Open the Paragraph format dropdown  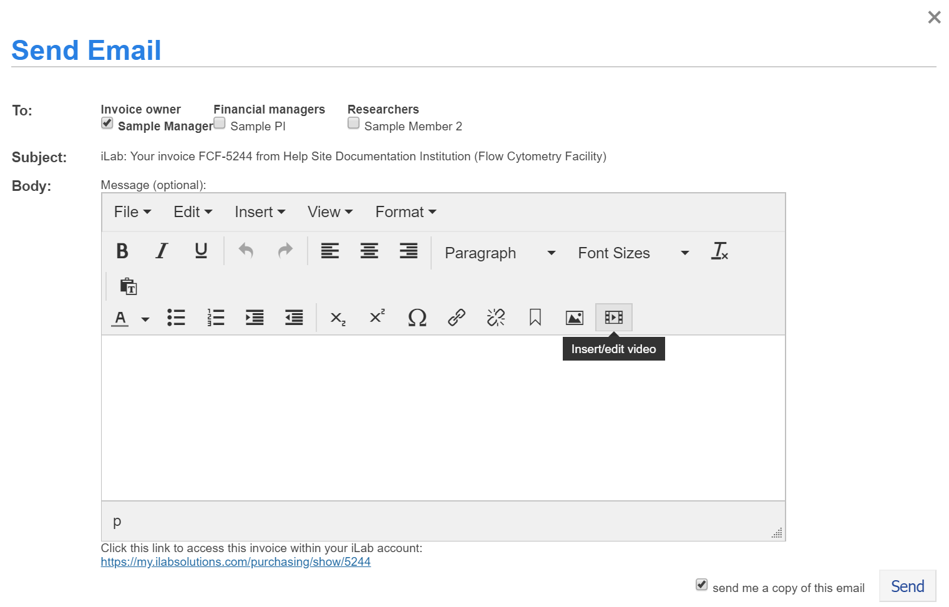[499, 253]
